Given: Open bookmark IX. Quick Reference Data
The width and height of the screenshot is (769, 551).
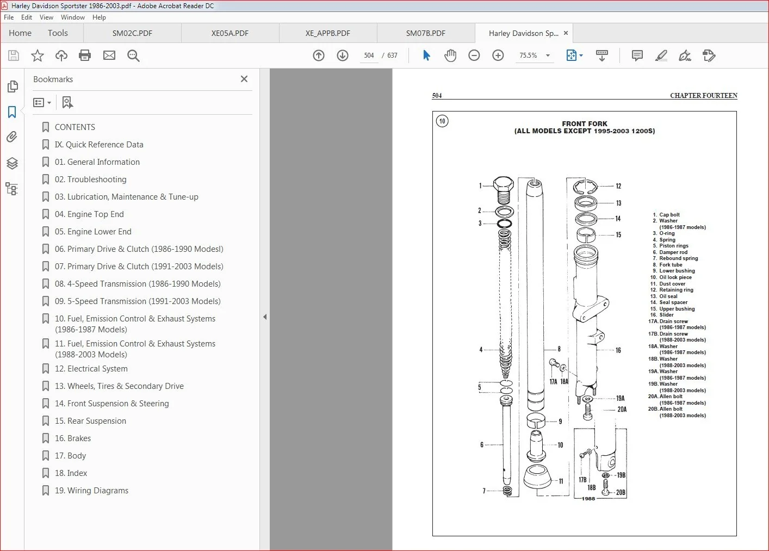Looking at the screenshot, I should coord(99,145).
